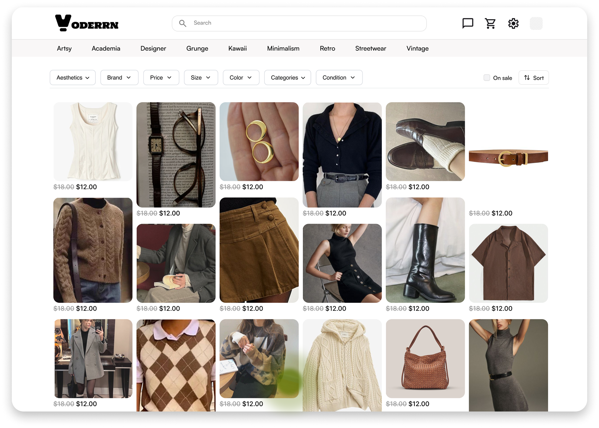Screen dimensions: 599x428
Task: Expand the Condition filter dropdown
Action: pos(339,78)
